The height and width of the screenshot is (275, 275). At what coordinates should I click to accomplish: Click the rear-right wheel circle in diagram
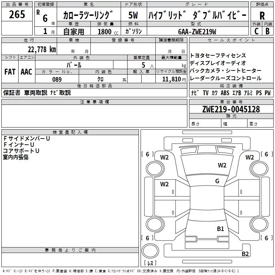pyautogui.click(x=259, y=224)
